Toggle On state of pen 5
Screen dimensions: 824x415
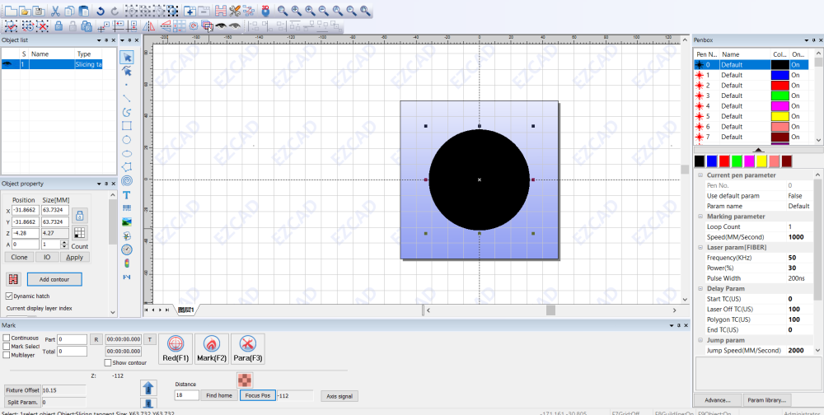coord(796,116)
